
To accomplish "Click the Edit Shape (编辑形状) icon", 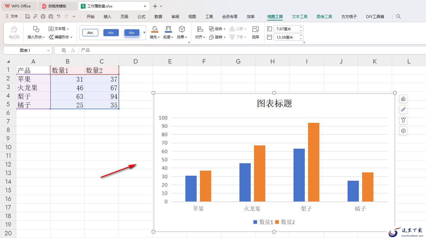I will click(x=51, y=37).
